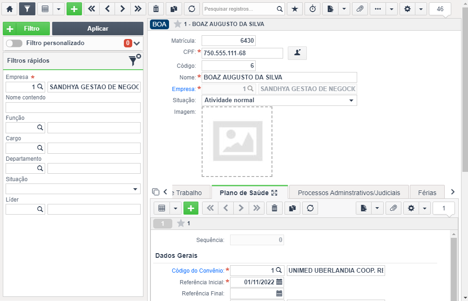The width and height of the screenshot is (468, 301).
Task: Expand the more actions dropdown arrow
Action: [392, 9]
